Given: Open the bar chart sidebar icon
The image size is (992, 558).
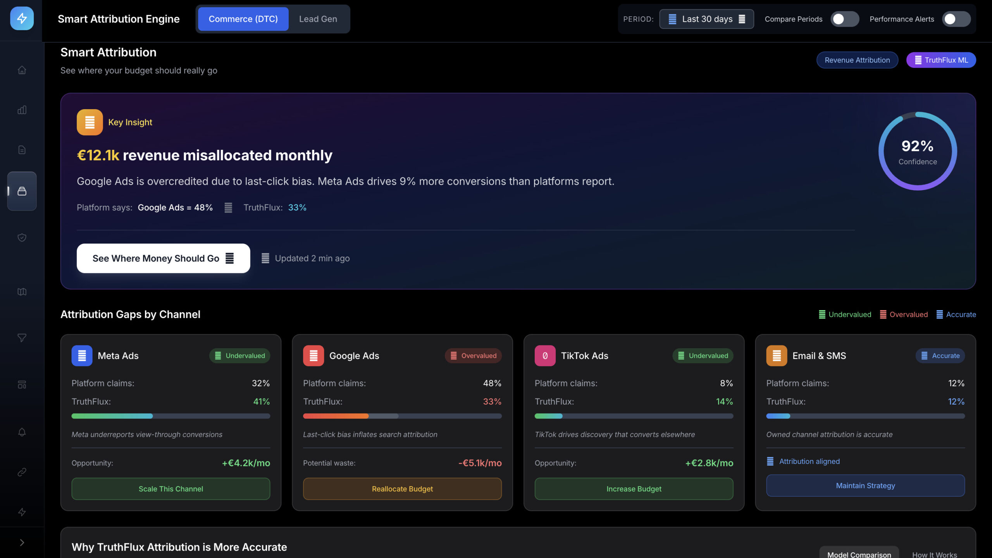Looking at the screenshot, I should 22,110.
